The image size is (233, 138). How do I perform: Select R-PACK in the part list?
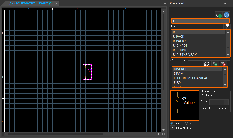click(x=178, y=37)
